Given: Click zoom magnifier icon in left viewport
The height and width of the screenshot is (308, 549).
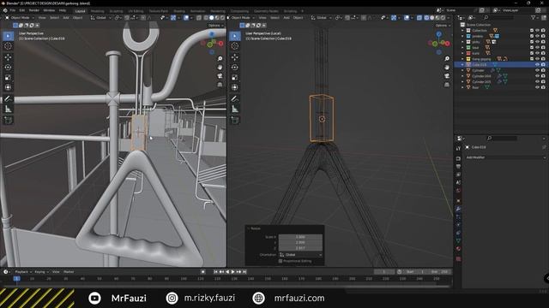Looking at the screenshot, I should (x=220, y=59).
